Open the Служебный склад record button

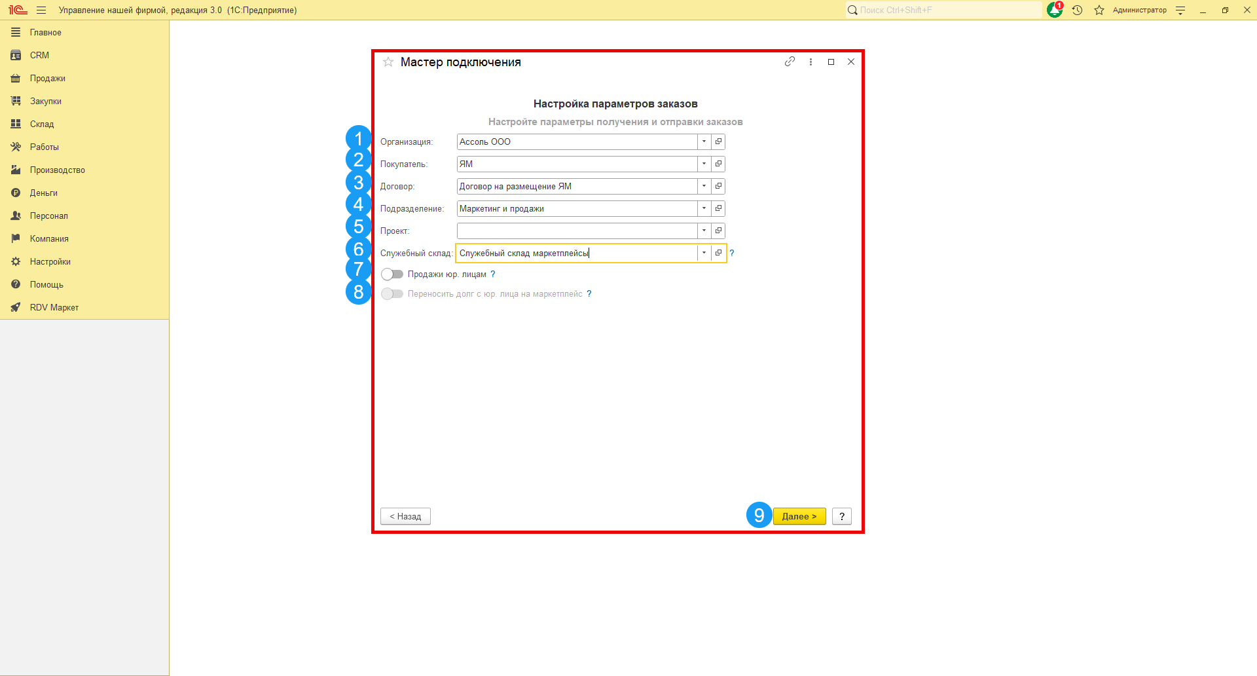tap(718, 253)
